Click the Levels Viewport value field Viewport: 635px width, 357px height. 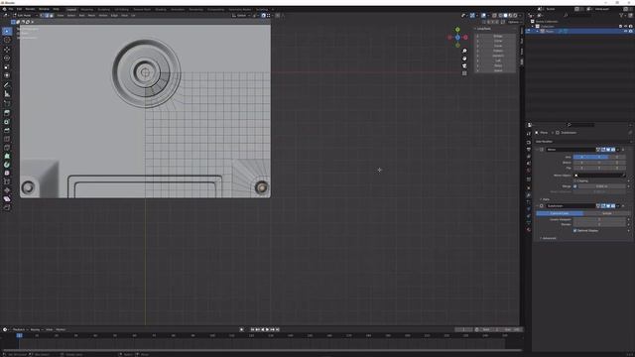click(x=599, y=219)
